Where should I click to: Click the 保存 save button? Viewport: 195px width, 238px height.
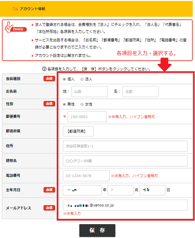click(97, 230)
